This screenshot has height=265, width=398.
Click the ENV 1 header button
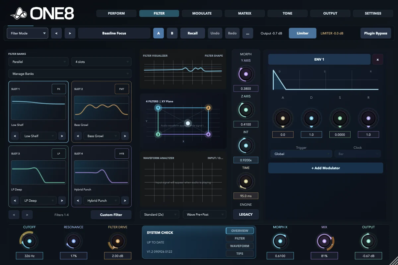[319, 59]
